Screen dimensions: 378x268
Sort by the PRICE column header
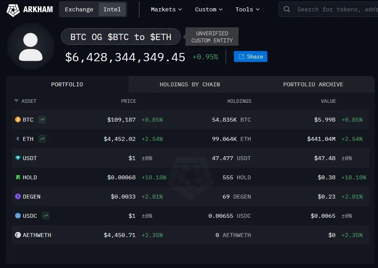pyautogui.click(x=128, y=101)
